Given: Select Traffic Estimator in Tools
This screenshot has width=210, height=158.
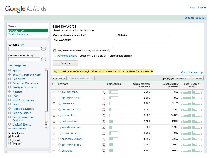Looking at the screenshot, I should (x=18, y=35).
